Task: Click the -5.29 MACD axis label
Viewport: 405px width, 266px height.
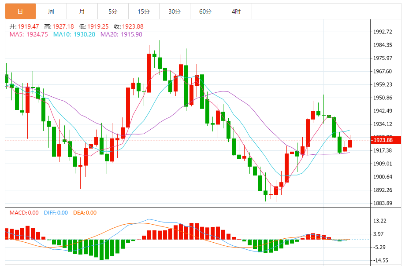Action: tap(379, 247)
